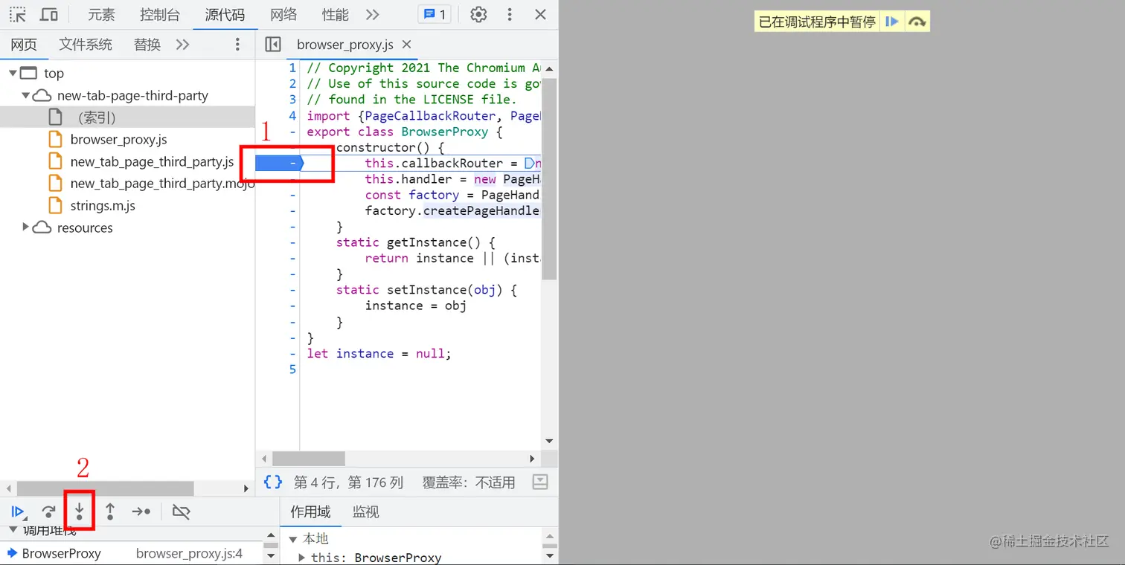Switch to the 性能 tab
Screen dimensions: 1125x565
[x=336, y=15]
